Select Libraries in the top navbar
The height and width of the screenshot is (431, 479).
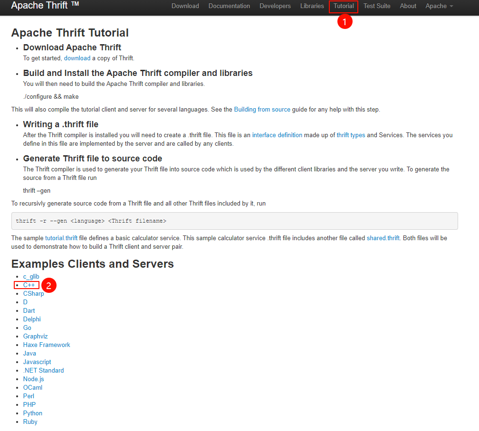[312, 6]
